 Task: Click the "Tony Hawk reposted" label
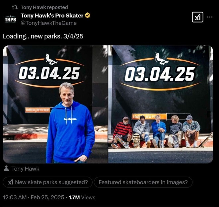click(x=44, y=7)
